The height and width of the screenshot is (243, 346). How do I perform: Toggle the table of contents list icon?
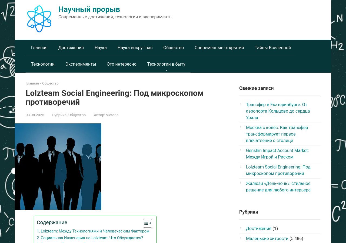147,223
